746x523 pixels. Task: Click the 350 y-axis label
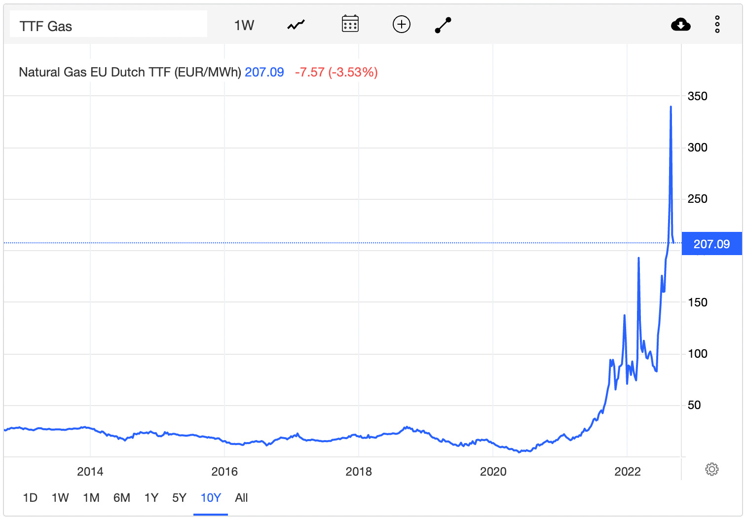(x=698, y=96)
